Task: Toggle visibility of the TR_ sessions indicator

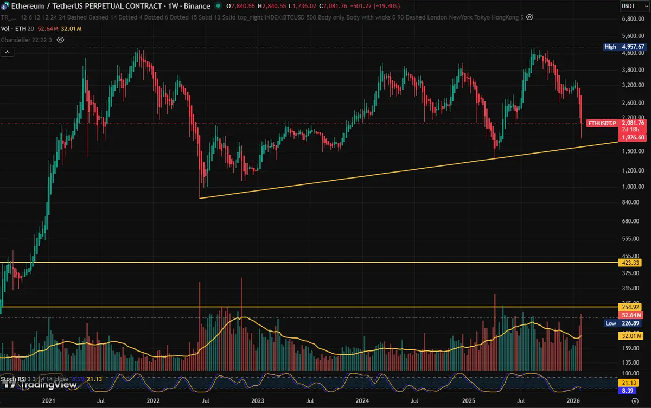Action: click(529, 17)
